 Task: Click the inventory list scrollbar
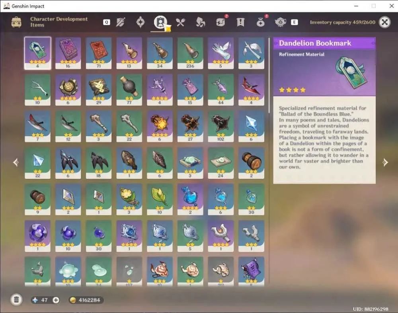(x=269, y=75)
